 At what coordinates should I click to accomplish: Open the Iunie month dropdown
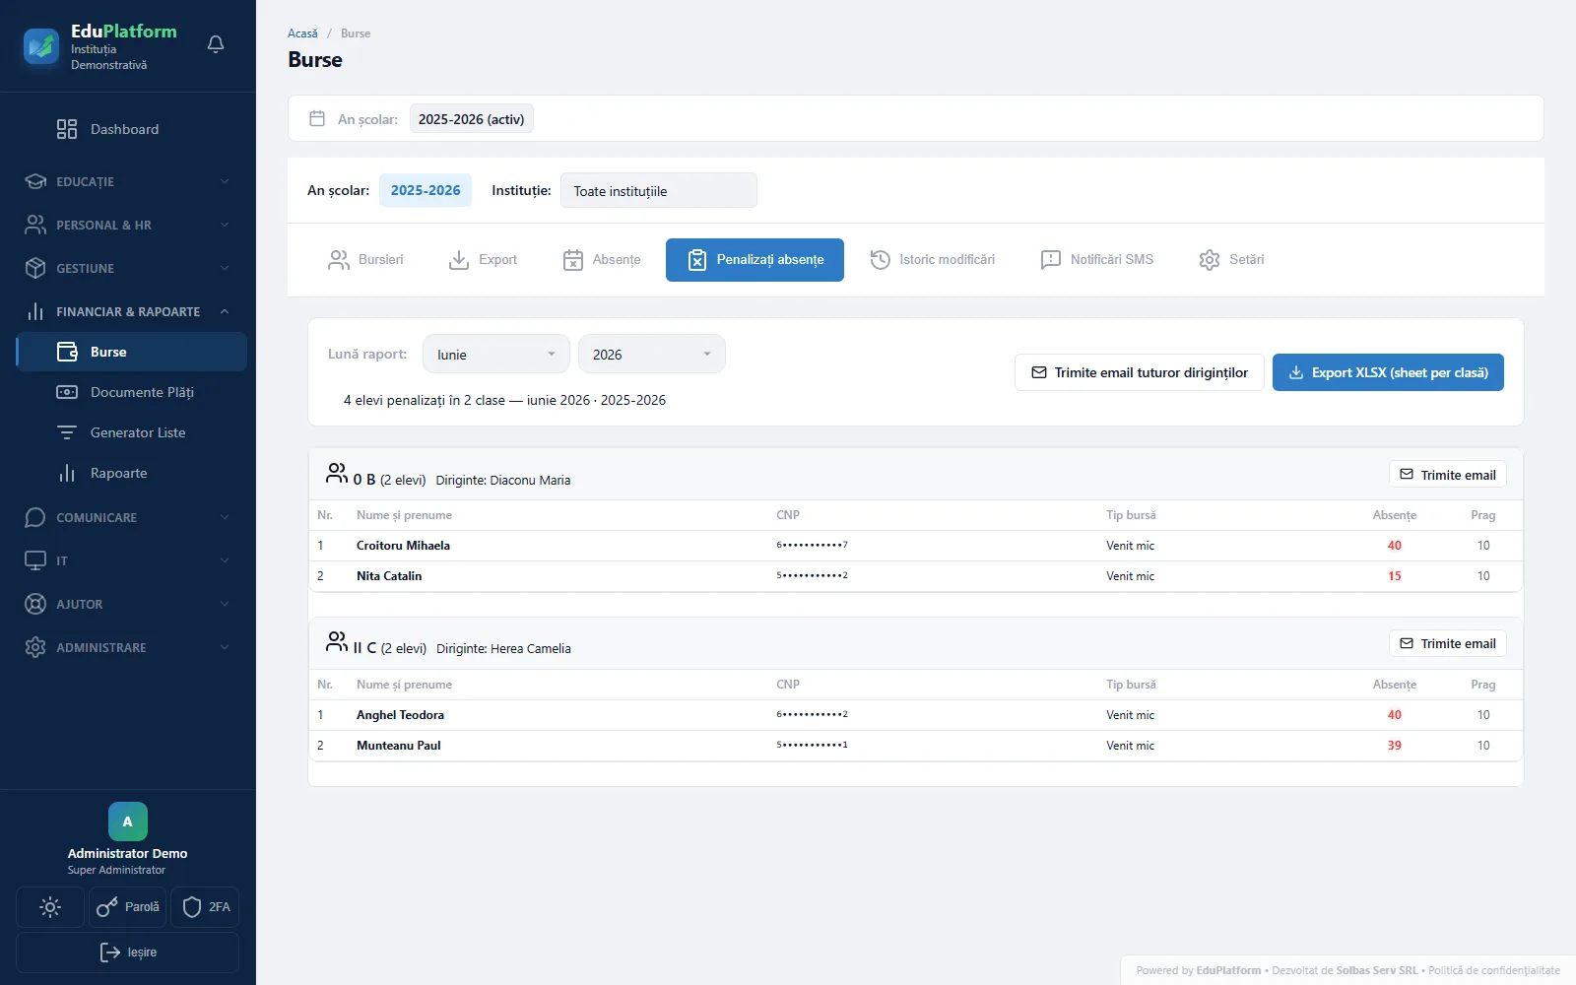495,354
